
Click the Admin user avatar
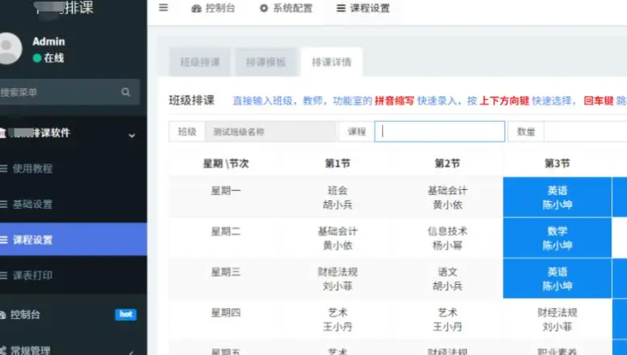pos(10,48)
